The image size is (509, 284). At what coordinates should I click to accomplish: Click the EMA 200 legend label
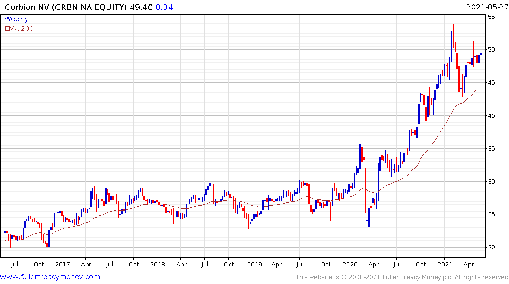coord(19,28)
